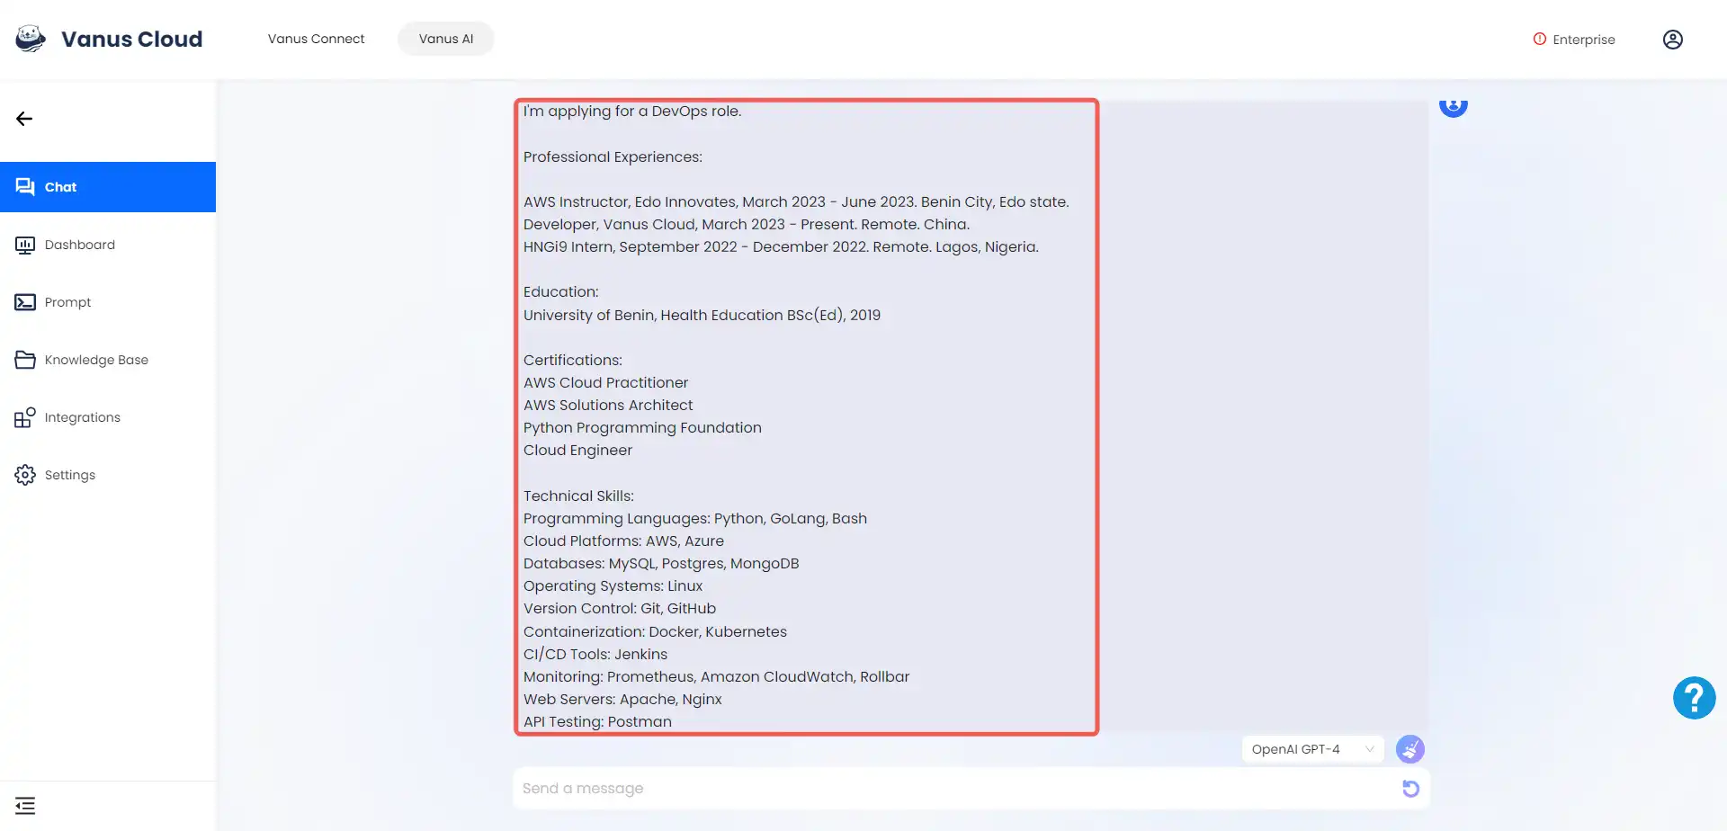Click the regenerate refresh icon in the message box
The image size is (1727, 831).
(1410, 789)
